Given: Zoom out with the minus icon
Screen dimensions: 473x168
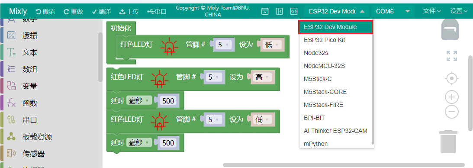Looking at the screenshot, I should (x=452, y=112).
